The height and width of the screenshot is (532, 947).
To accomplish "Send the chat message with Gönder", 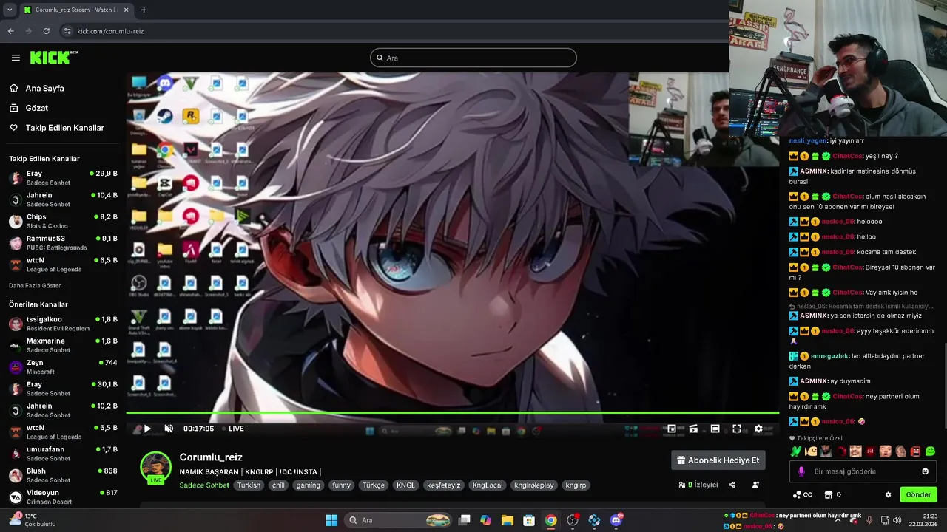I will 918,494.
